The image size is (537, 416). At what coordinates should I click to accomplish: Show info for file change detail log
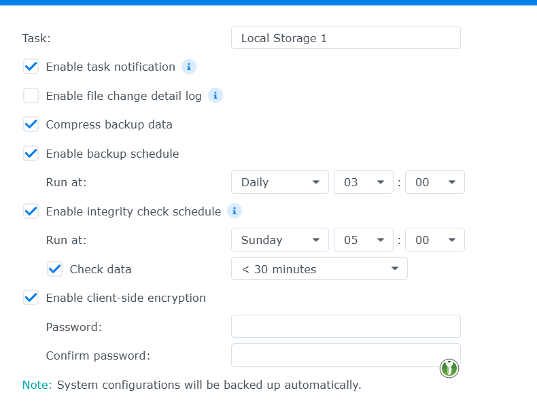coord(215,96)
